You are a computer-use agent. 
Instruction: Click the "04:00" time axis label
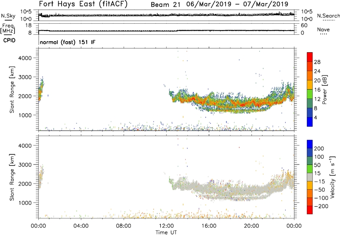tap(81, 226)
